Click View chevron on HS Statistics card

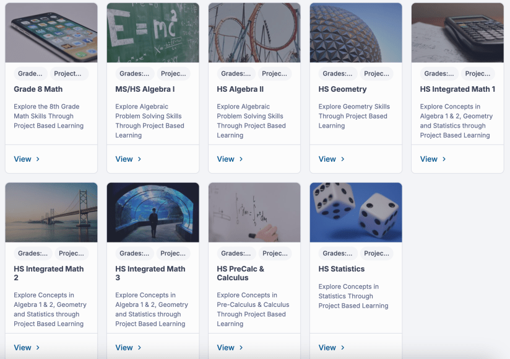click(x=342, y=348)
